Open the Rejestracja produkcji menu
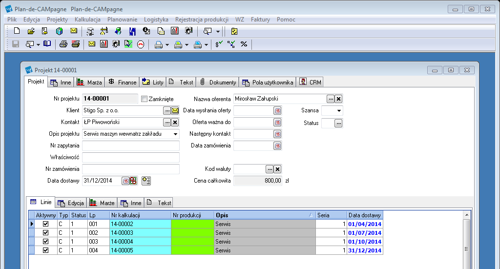 point(202,20)
